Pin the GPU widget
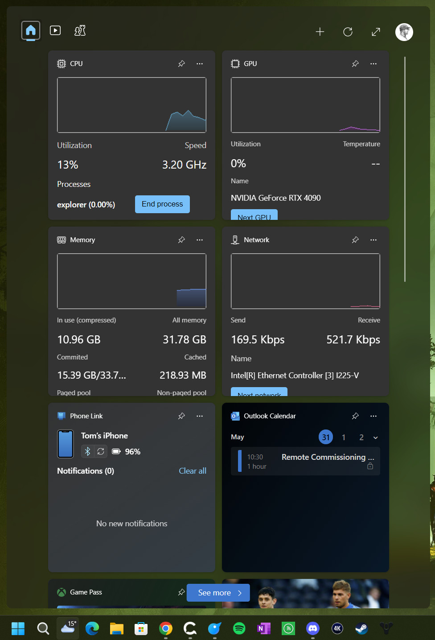Screen dimensions: 435x640 tap(355, 64)
